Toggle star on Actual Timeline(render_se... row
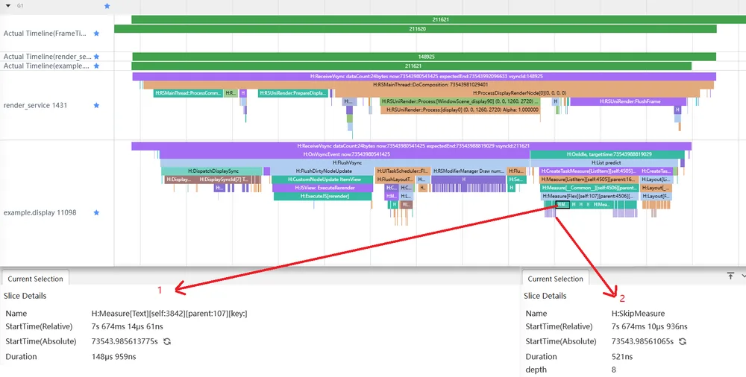This screenshot has height=377, width=746. coord(96,57)
